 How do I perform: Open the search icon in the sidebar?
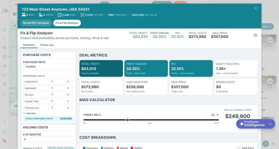(x=5, y=38)
